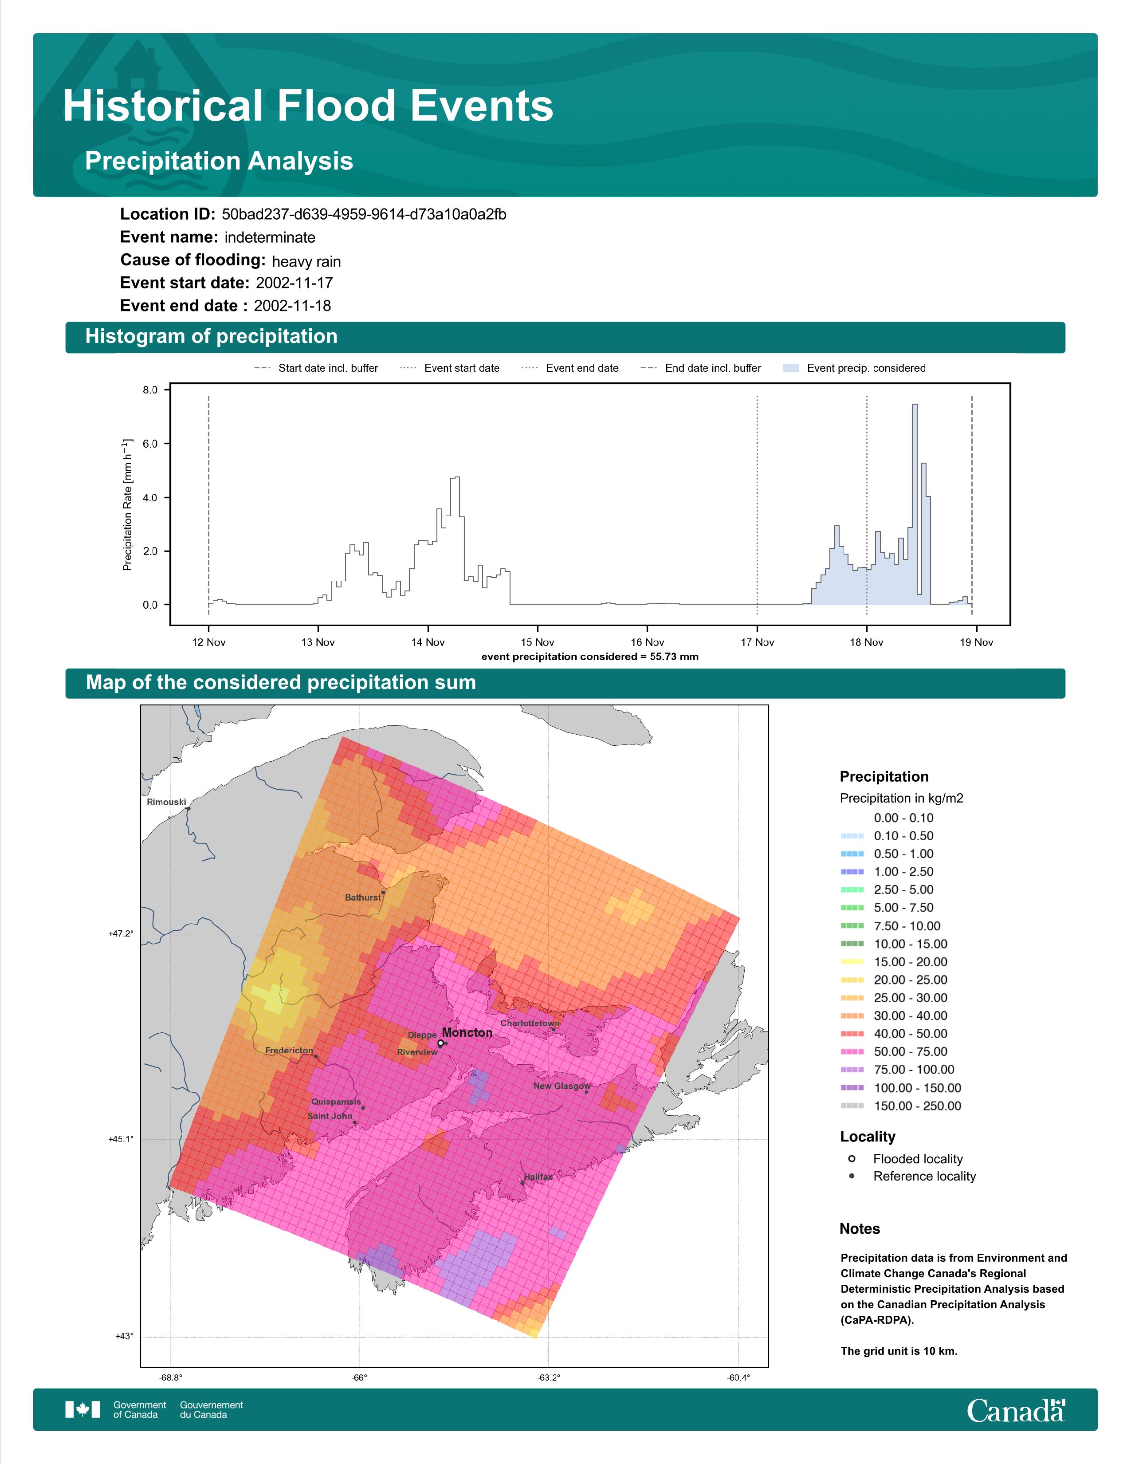This screenshot has height=1464, width=1131.
Task: Click the Riverview label on the map
Action: click(x=417, y=1052)
